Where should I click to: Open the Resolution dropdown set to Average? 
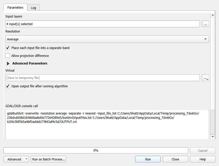click(107, 39)
